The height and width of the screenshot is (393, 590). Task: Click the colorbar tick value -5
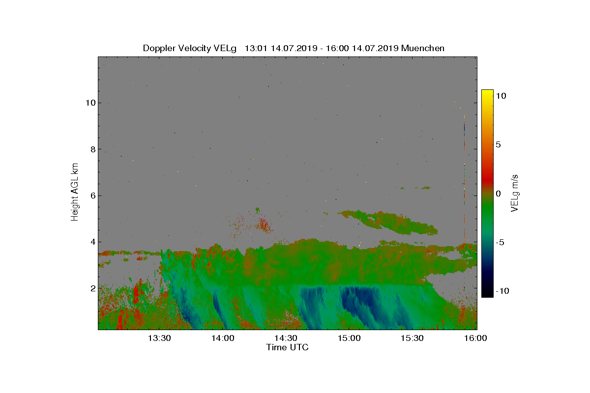click(500, 242)
